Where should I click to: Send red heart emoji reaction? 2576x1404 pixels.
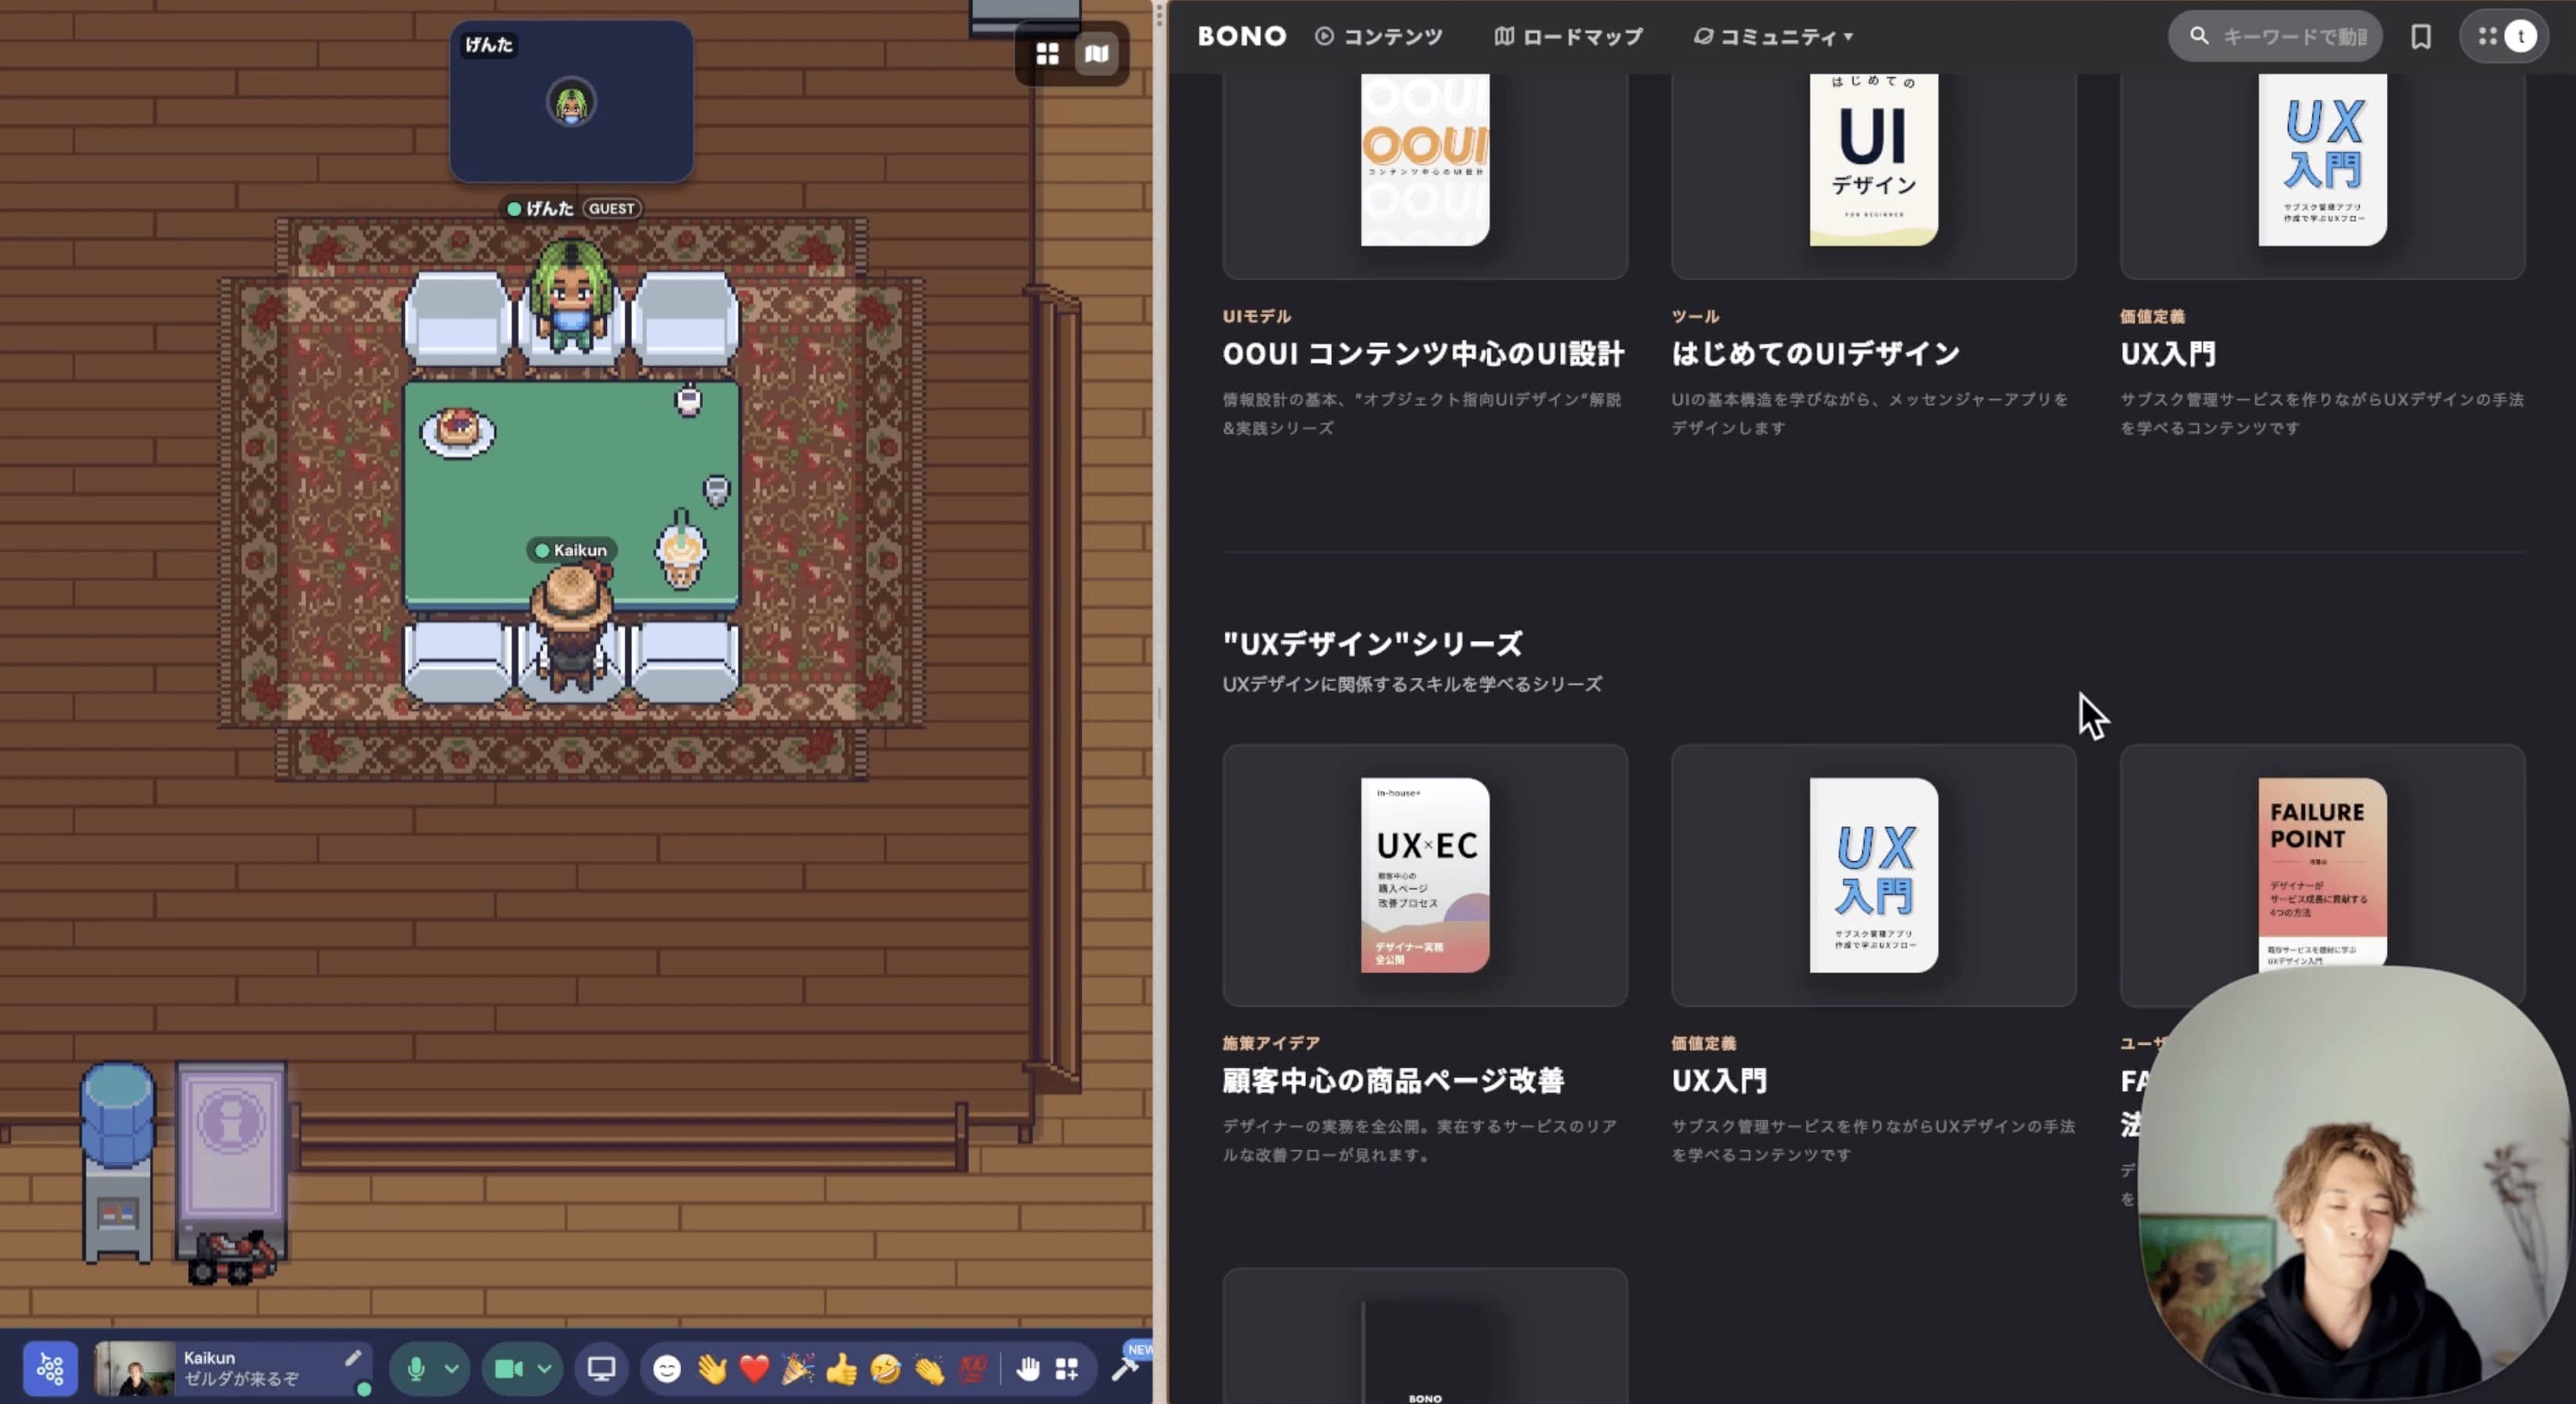click(755, 1368)
